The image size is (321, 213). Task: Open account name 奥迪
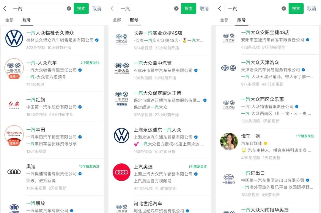click(x=31, y=166)
